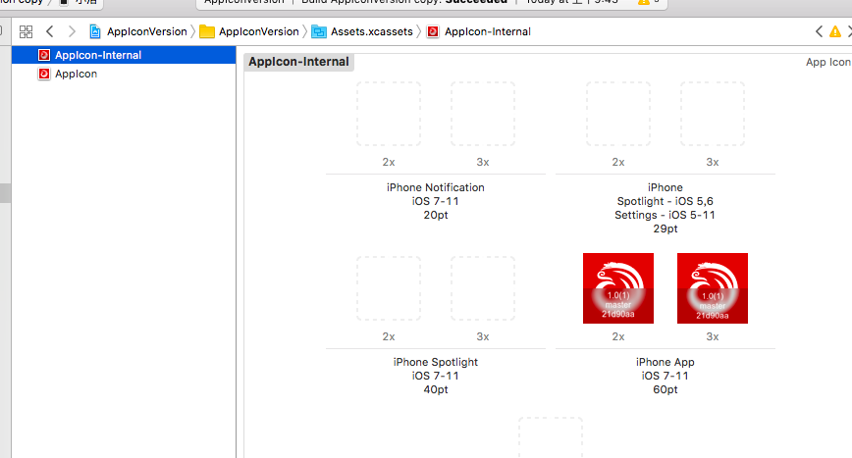Click the yellow warning icon in jump bar
The height and width of the screenshot is (458, 852).
(x=834, y=32)
